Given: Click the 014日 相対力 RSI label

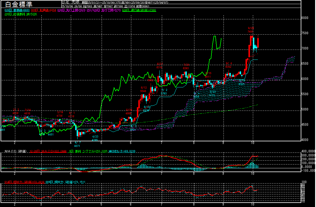Looking at the screenshot, I should (x=24, y=182).
